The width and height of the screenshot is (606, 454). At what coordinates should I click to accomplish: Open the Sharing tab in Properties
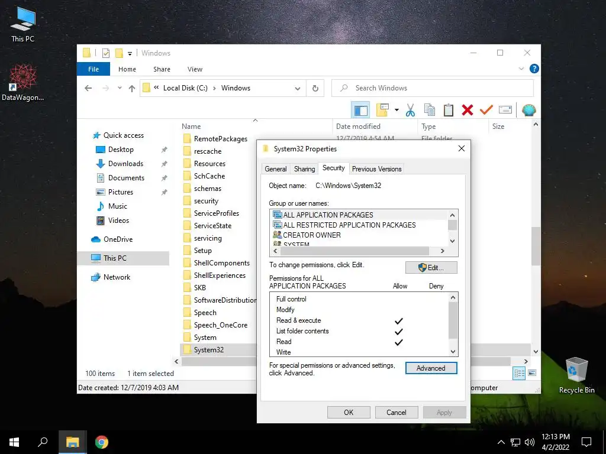[304, 169]
